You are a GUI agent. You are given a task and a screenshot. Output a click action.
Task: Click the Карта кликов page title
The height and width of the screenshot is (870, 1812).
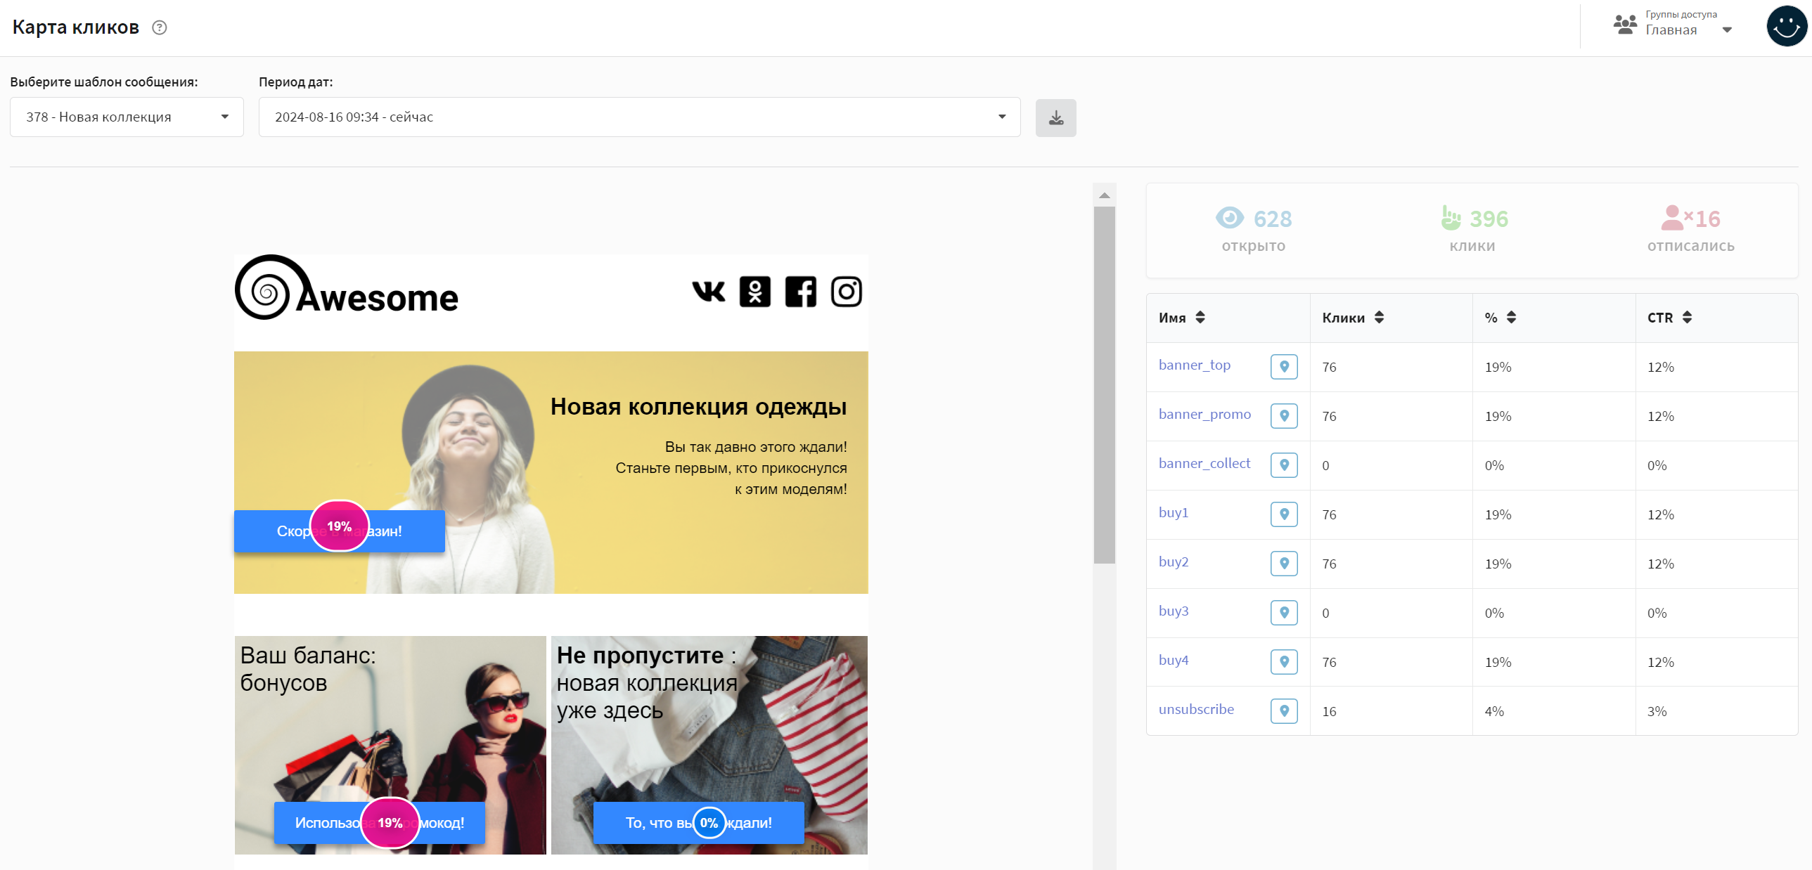[x=76, y=27]
